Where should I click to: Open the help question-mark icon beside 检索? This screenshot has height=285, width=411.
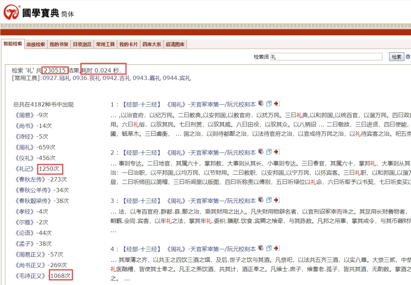click(x=408, y=56)
